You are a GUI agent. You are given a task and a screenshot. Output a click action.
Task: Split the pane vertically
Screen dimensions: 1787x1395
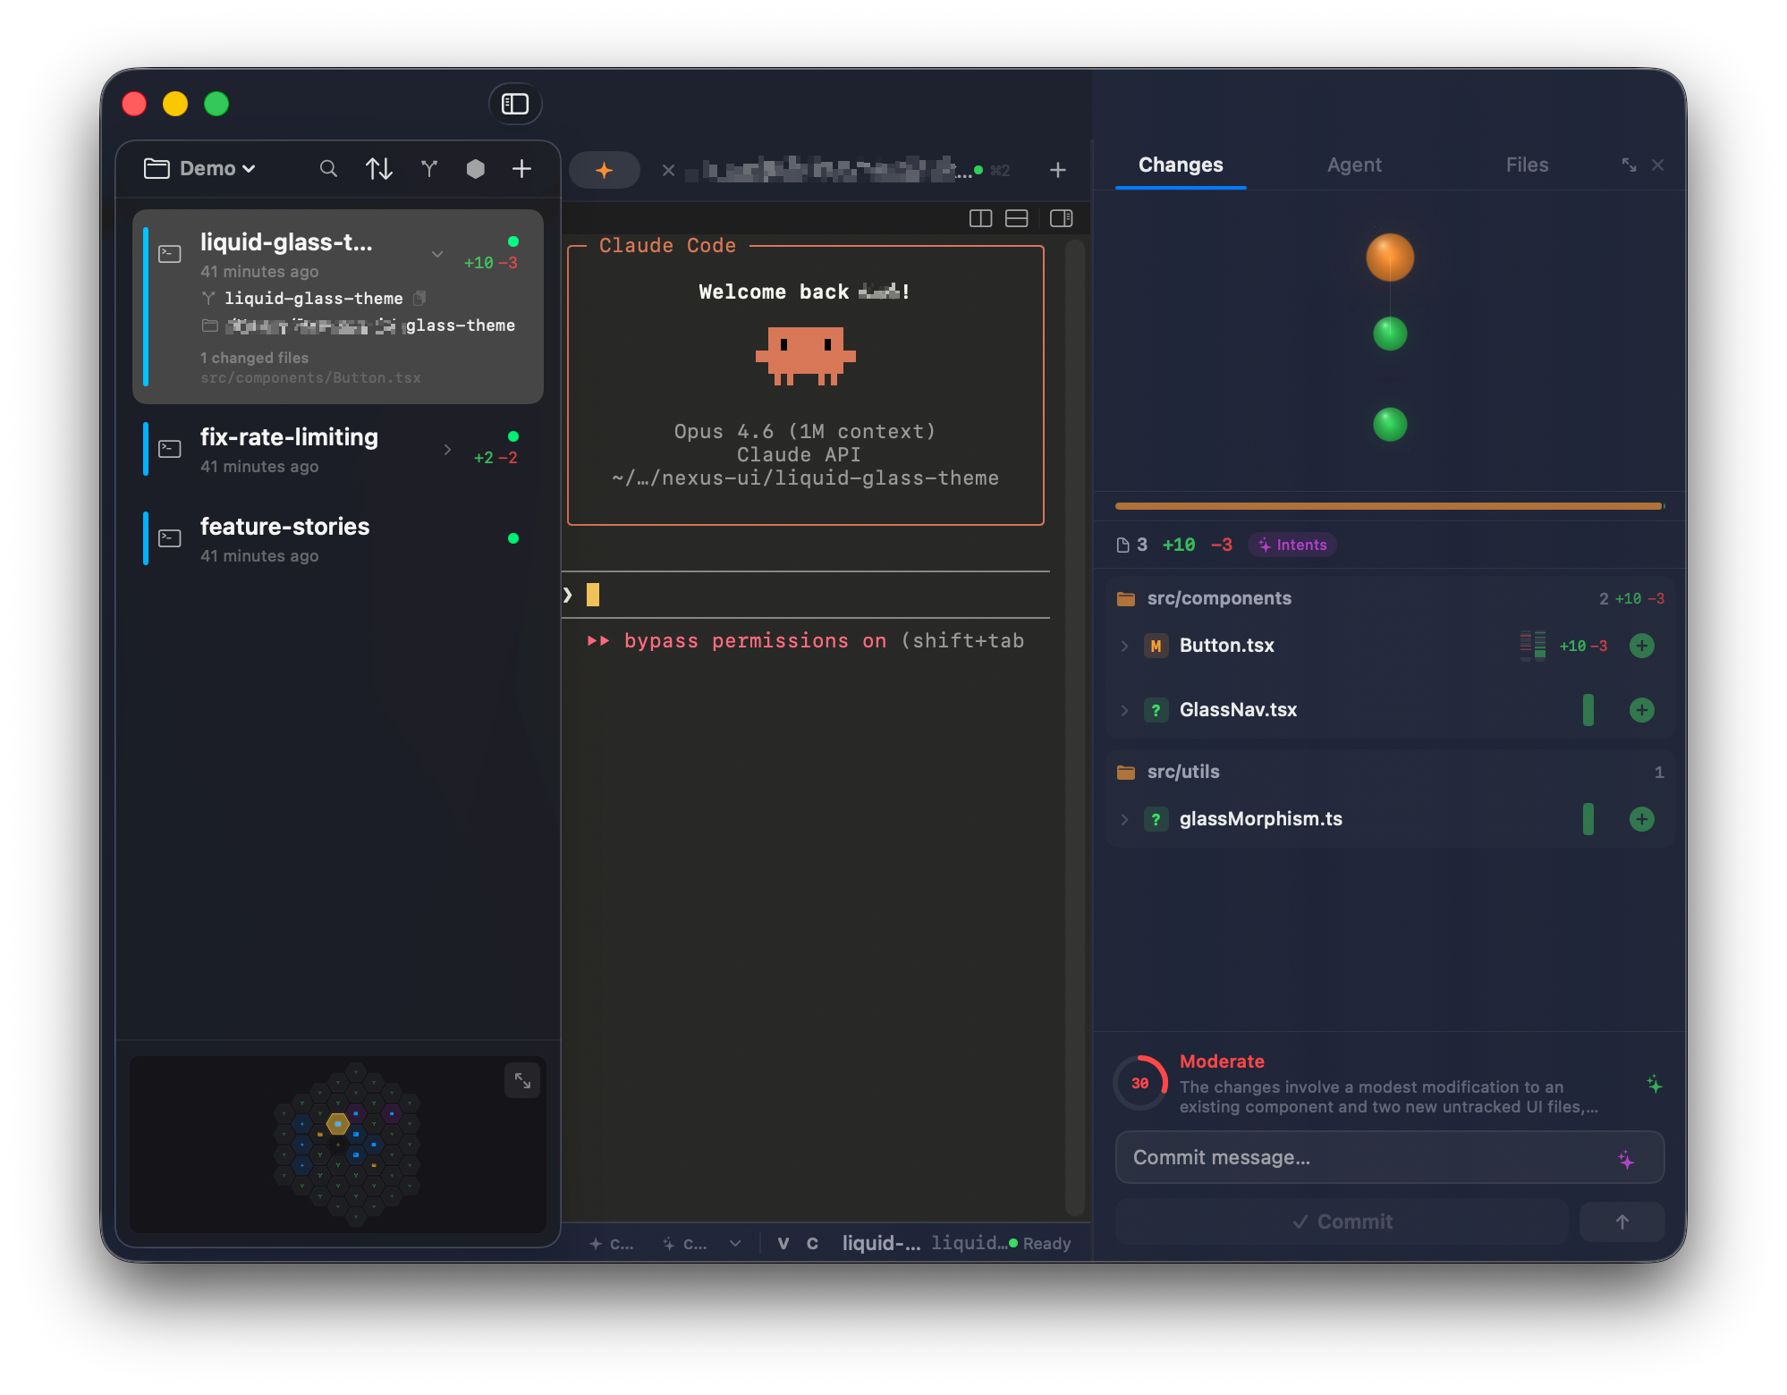(980, 218)
